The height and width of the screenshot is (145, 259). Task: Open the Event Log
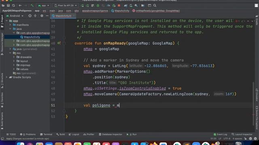(220, 135)
